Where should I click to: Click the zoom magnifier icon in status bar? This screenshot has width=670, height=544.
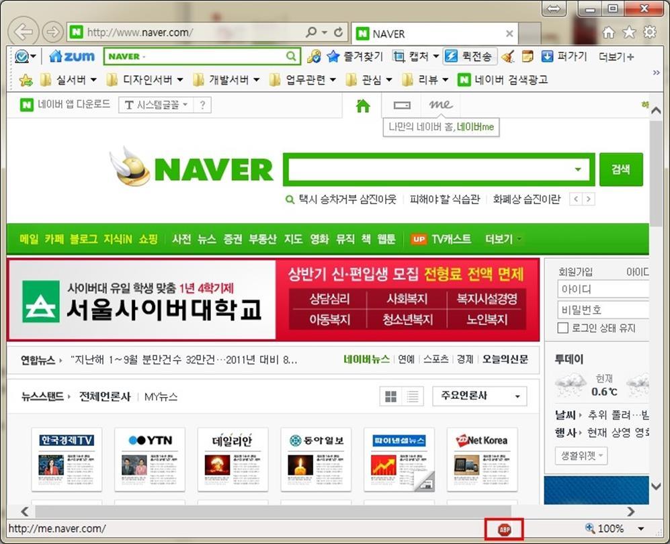pos(590,529)
